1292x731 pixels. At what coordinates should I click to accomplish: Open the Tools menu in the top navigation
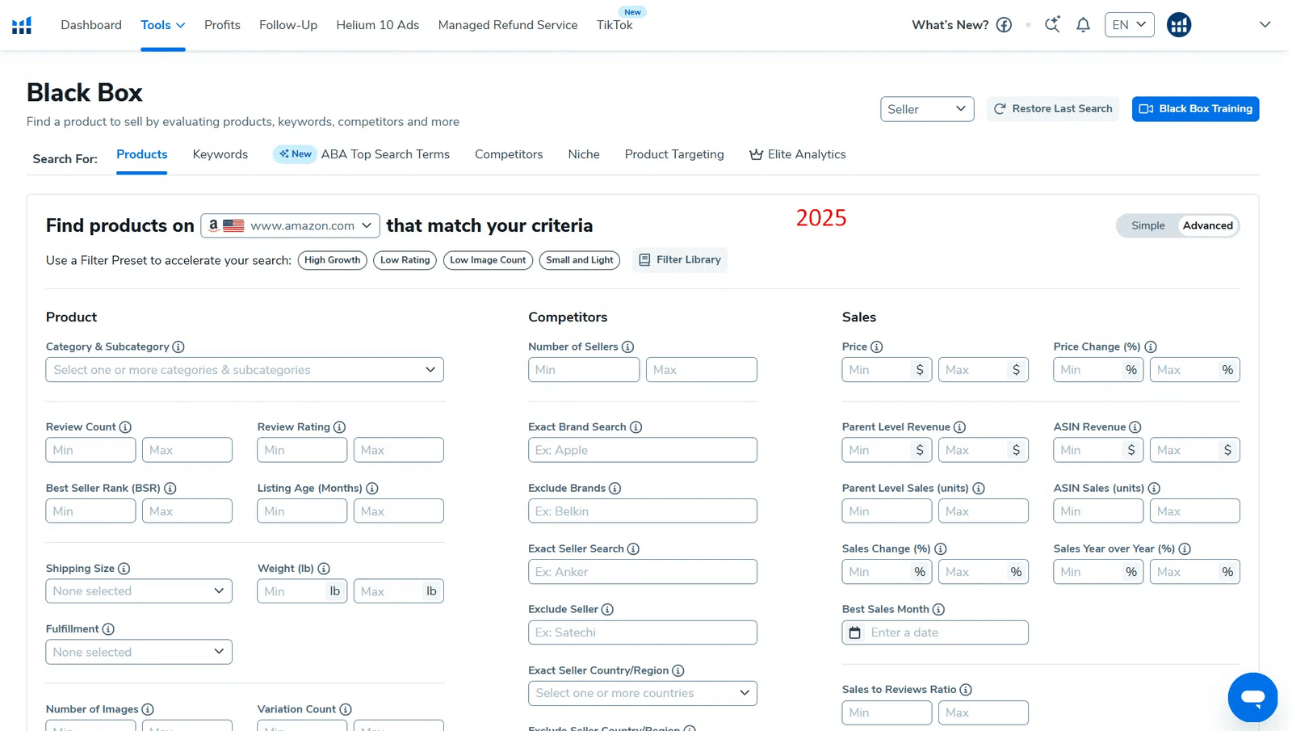162,25
